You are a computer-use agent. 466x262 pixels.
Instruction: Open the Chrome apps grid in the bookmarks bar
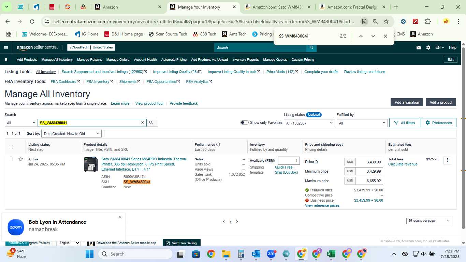coord(9,34)
